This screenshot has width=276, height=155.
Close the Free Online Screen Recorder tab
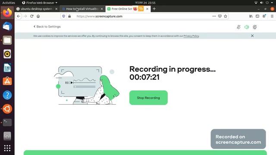point(147,9)
